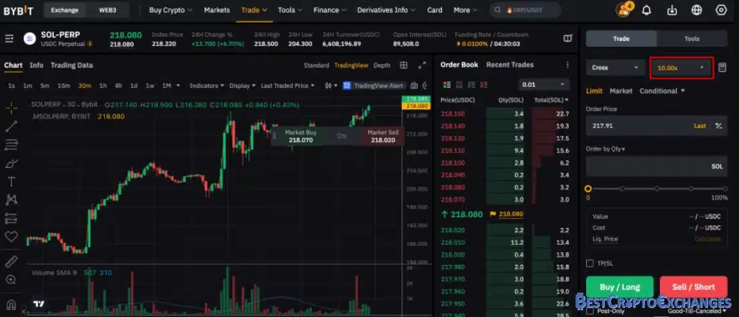The height and width of the screenshot is (317, 739).
Task: Select the Standard chart view
Action: [x=317, y=66]
